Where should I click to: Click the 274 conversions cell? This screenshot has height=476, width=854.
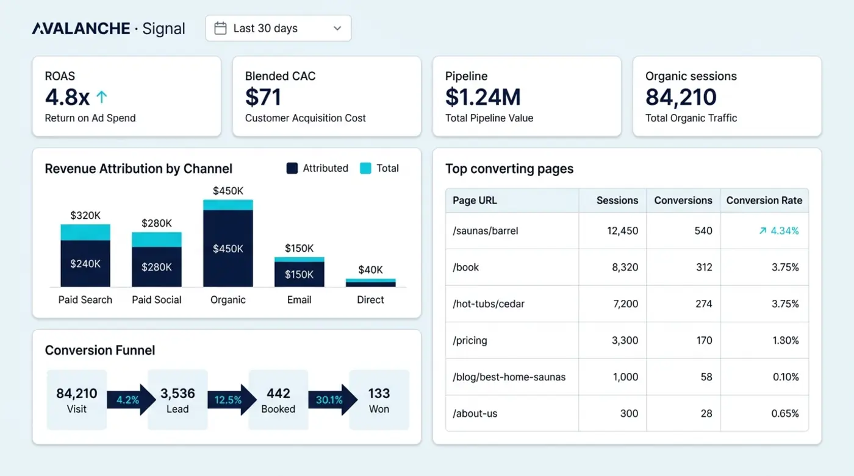coord(683,304)
